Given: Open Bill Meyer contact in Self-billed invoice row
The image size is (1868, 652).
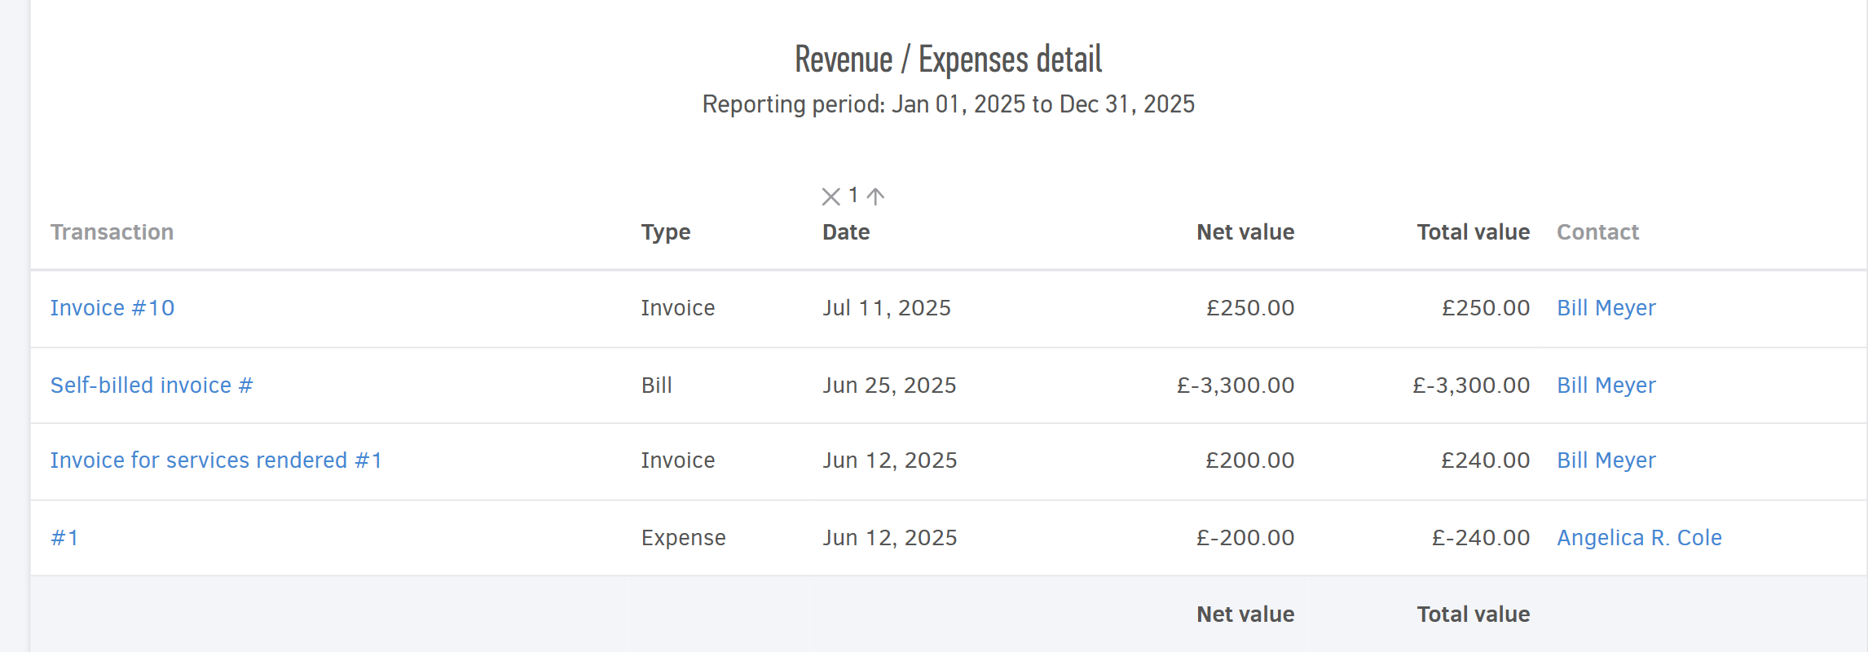Looking at the screenshot, I should 1606,385.
